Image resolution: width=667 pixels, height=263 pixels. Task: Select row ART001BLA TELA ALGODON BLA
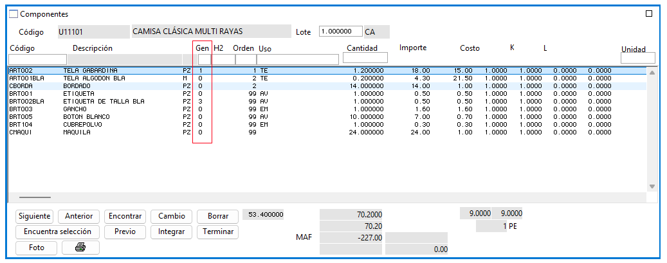pyautogui.click(x=327, y=78)
